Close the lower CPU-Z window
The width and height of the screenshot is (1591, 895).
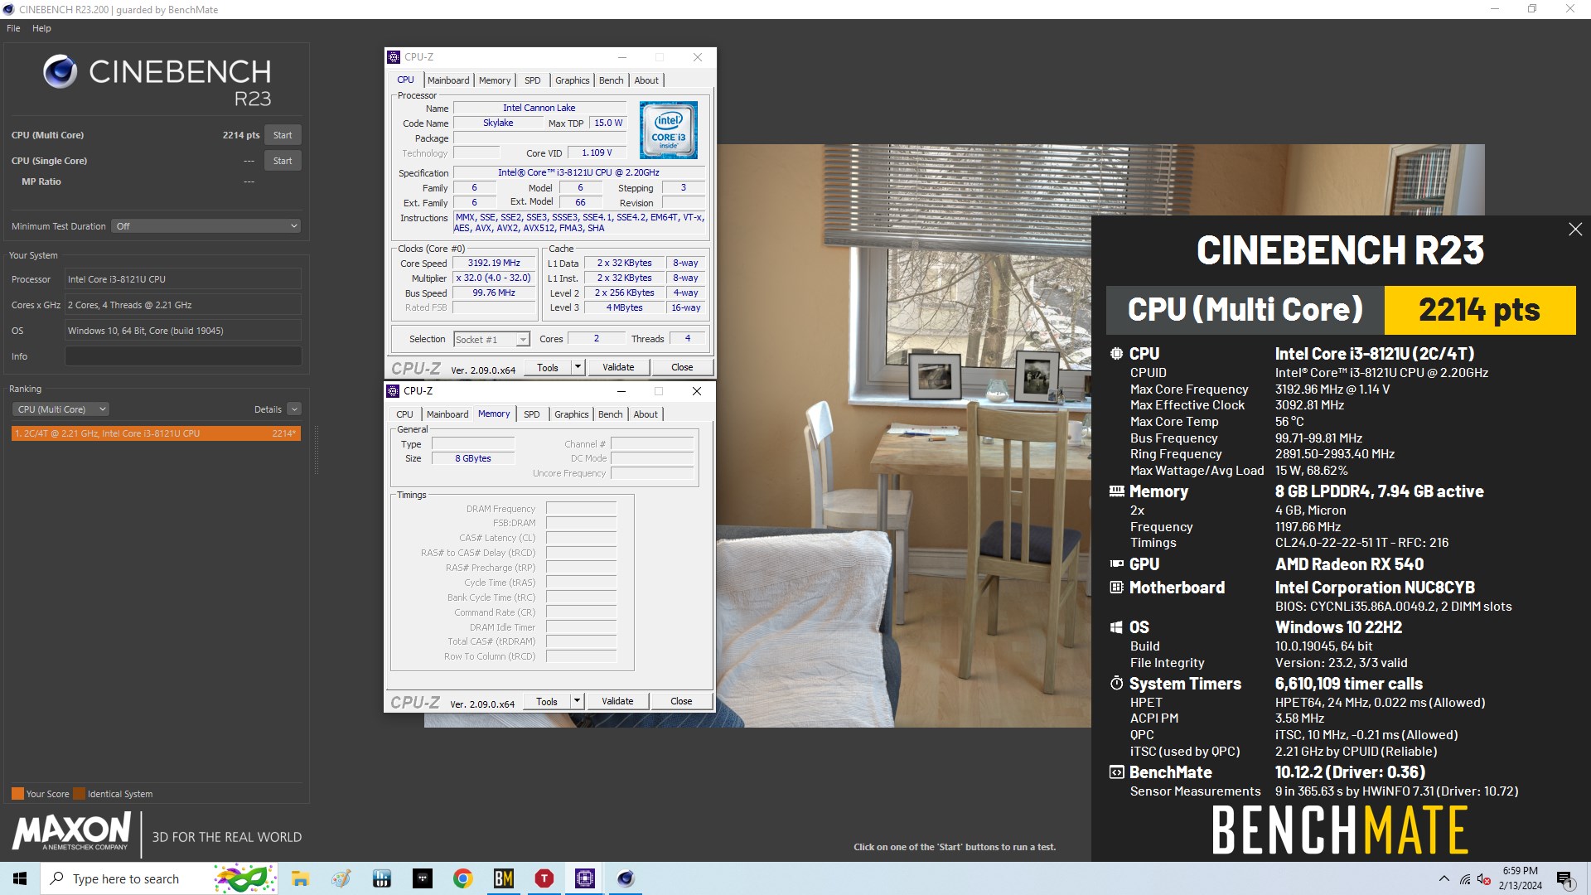coord(697,391)
